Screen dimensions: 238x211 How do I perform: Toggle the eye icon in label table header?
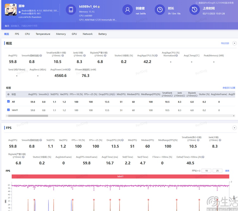[8, 94]
